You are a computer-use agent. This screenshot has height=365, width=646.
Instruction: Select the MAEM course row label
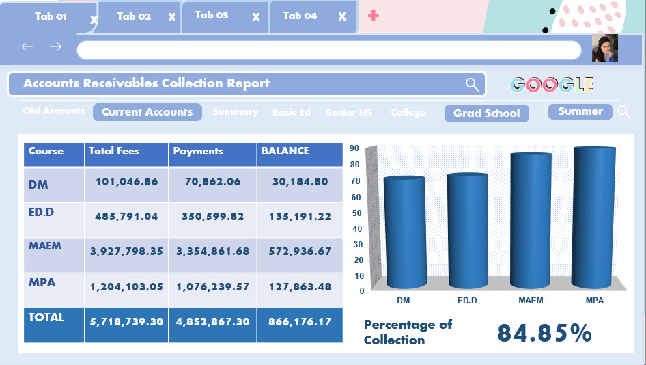45,246
